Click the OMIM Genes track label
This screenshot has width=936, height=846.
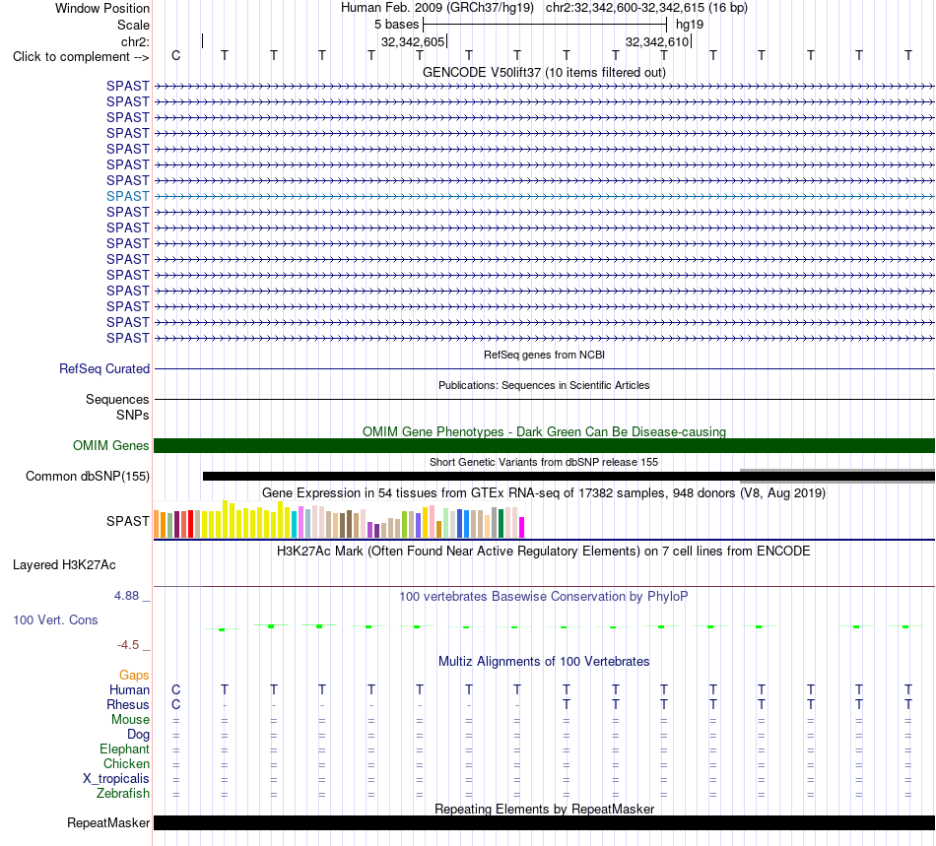click(110, 446)
